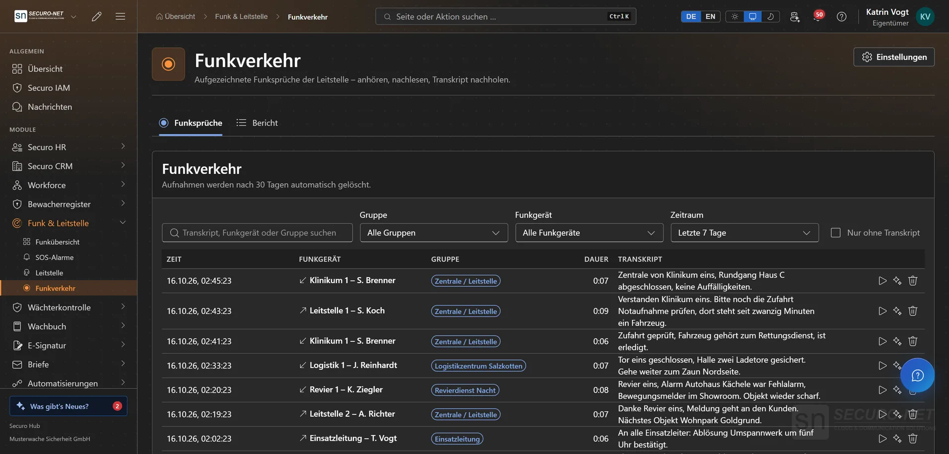The width and height of the screenshot is (949, 454).
Task: Delete the 02:41:23 Klinikum 1 recording
Action: pos(913,341)
